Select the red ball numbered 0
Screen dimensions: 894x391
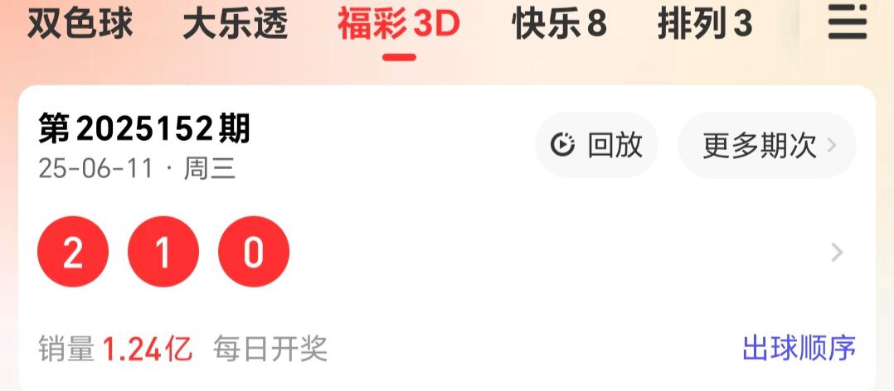coord(254,252)
